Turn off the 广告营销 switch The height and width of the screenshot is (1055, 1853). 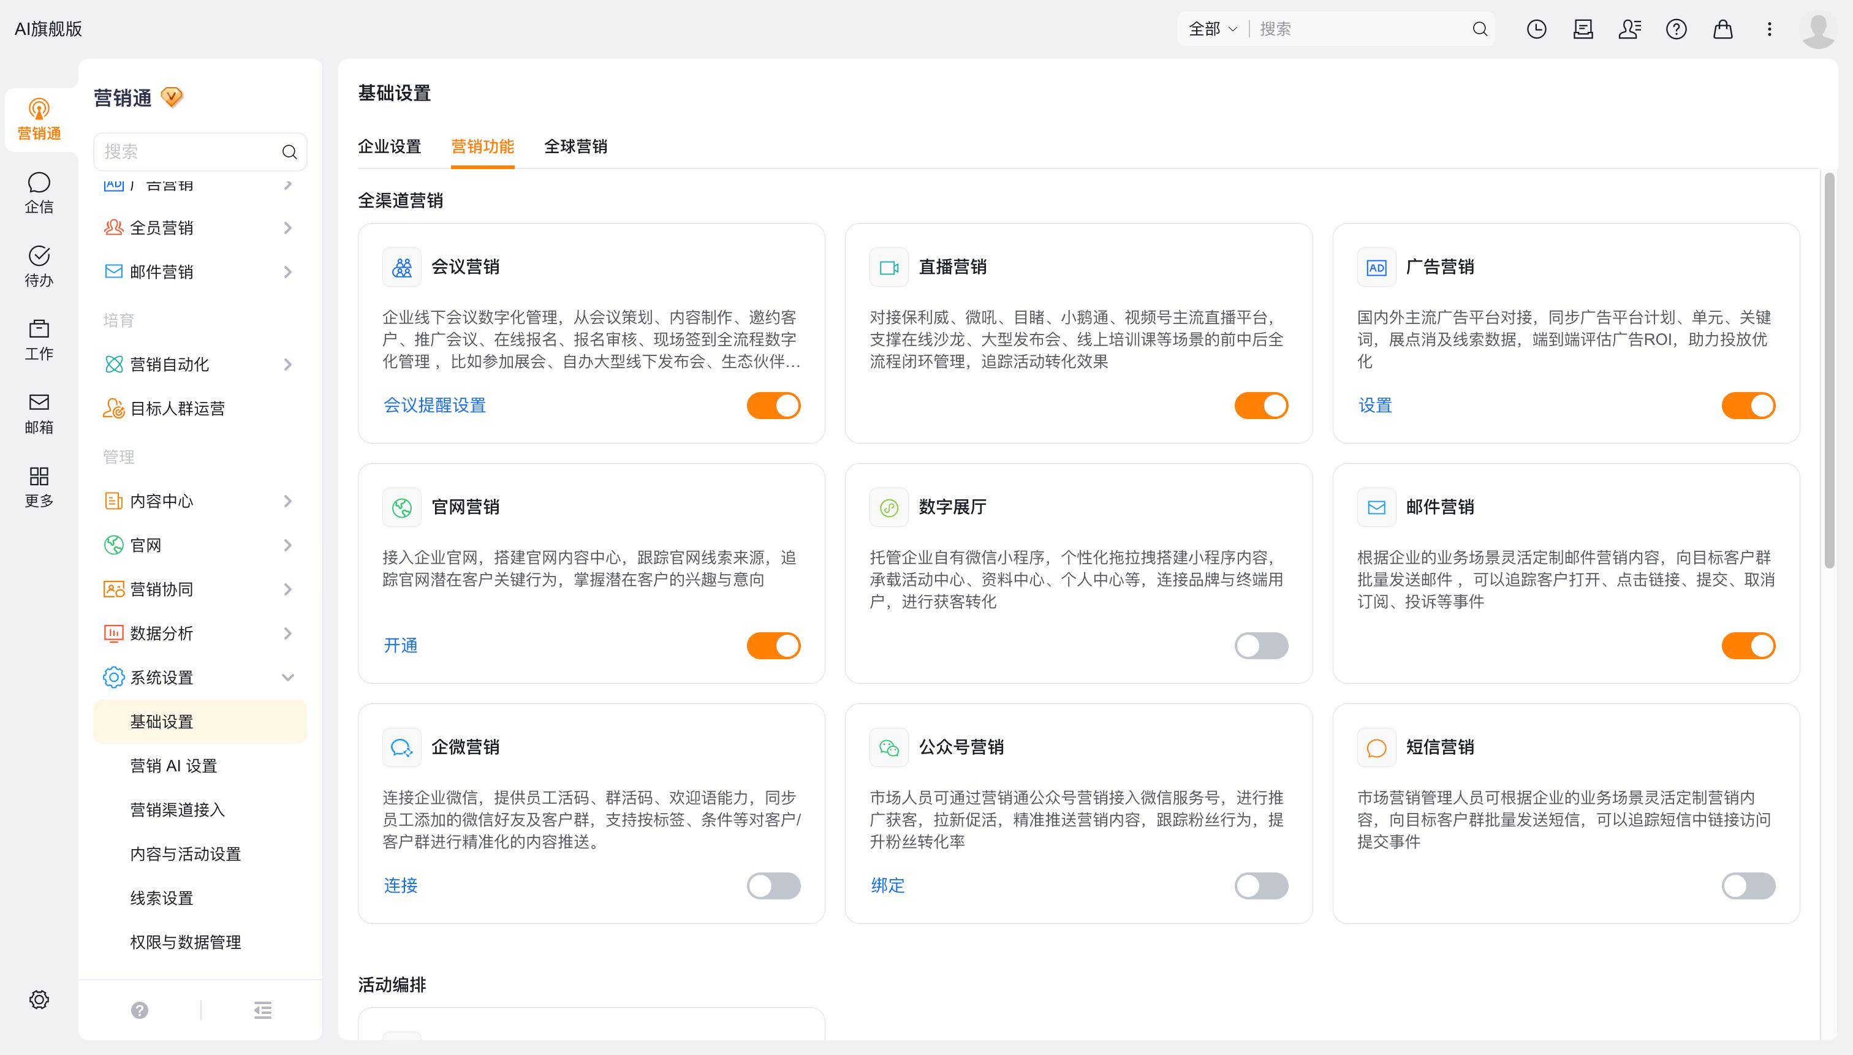coord(1748,406)
